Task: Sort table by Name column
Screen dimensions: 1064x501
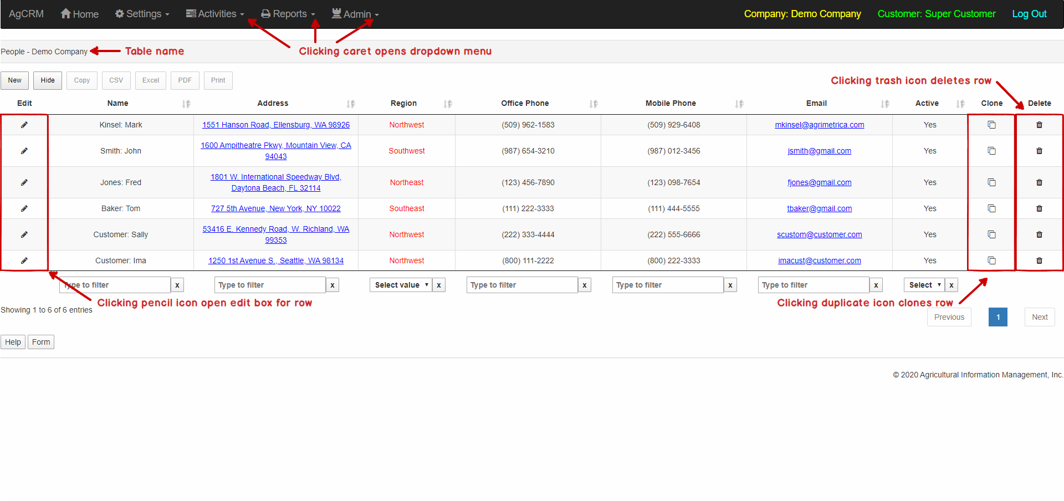Action: 186,104
